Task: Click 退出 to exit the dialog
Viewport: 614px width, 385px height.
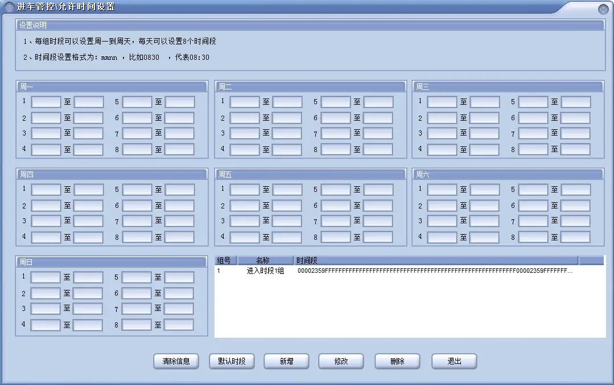Action: tap(454, 362)
